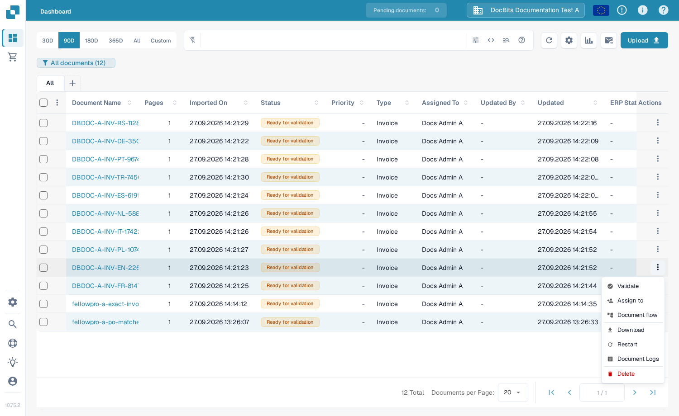The image size is (679, 416).
Task: Choose Validate from the context menu
Action: tap(633, 286)
